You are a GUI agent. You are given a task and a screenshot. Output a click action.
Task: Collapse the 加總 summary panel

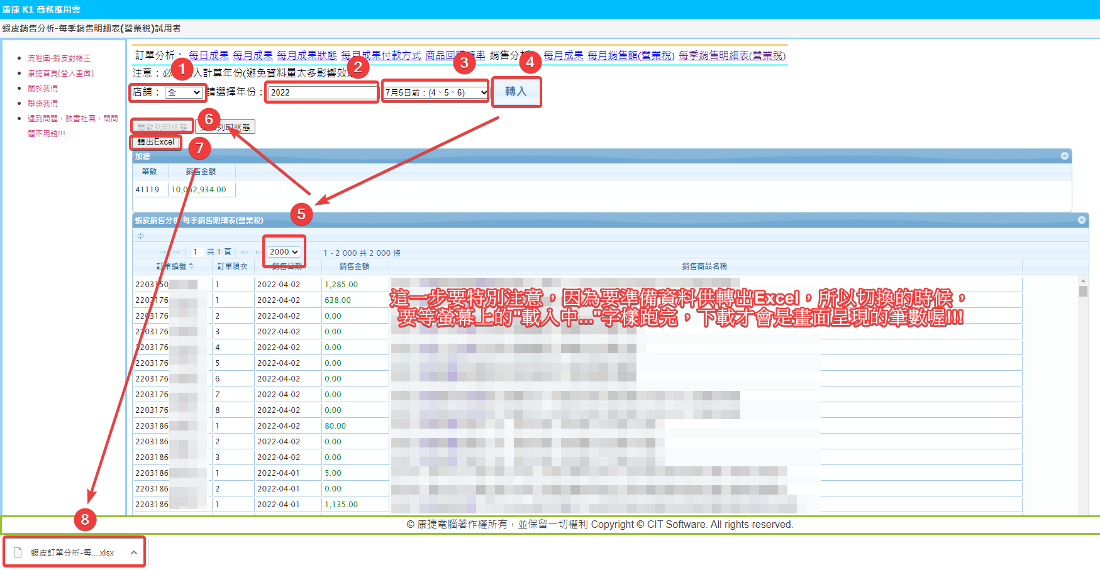(x=1064, y=156)
